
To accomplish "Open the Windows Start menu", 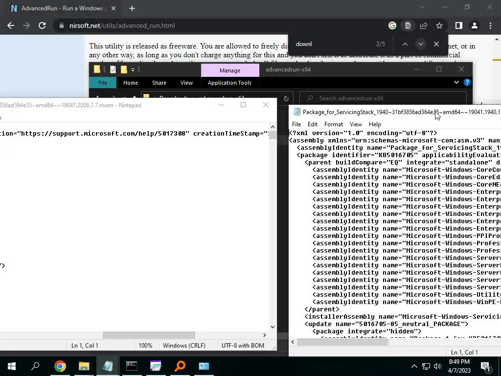I will (12, 366).
